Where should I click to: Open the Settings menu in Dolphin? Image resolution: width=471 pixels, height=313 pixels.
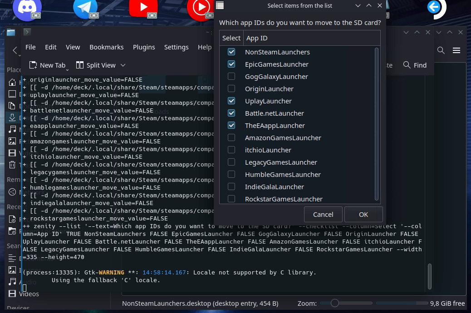pos(176,47)
